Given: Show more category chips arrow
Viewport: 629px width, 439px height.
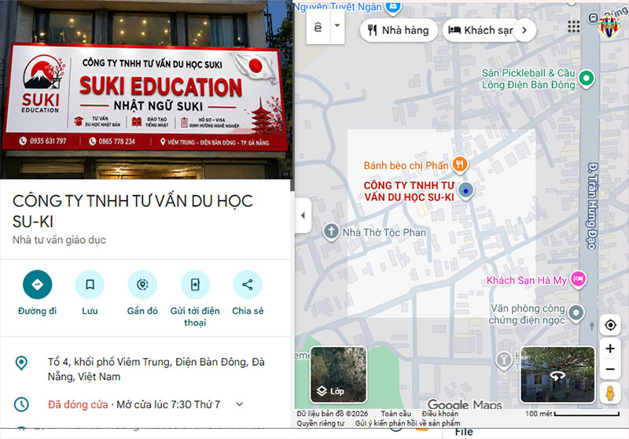Looking at the screenshot, I should 524,30.
